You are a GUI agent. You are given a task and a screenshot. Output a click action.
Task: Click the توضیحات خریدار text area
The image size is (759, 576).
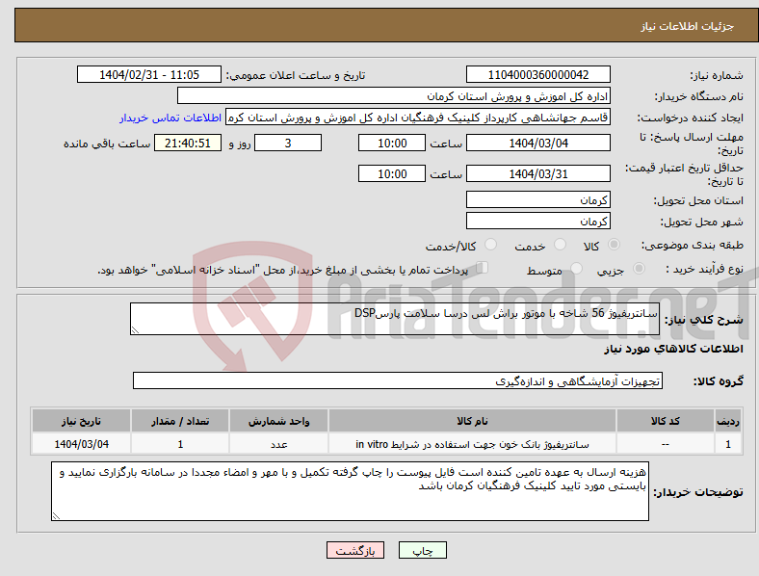pyautogui.click(x=350, y=491)
